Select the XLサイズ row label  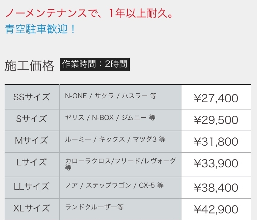pyautogui.click(x=32, y=208)
